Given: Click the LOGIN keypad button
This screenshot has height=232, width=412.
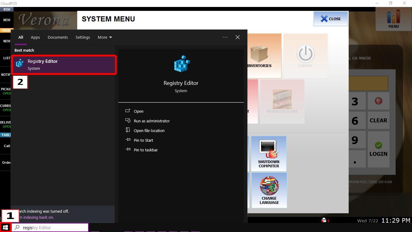Looking at the screenshot, I should [x=378, y=150].
